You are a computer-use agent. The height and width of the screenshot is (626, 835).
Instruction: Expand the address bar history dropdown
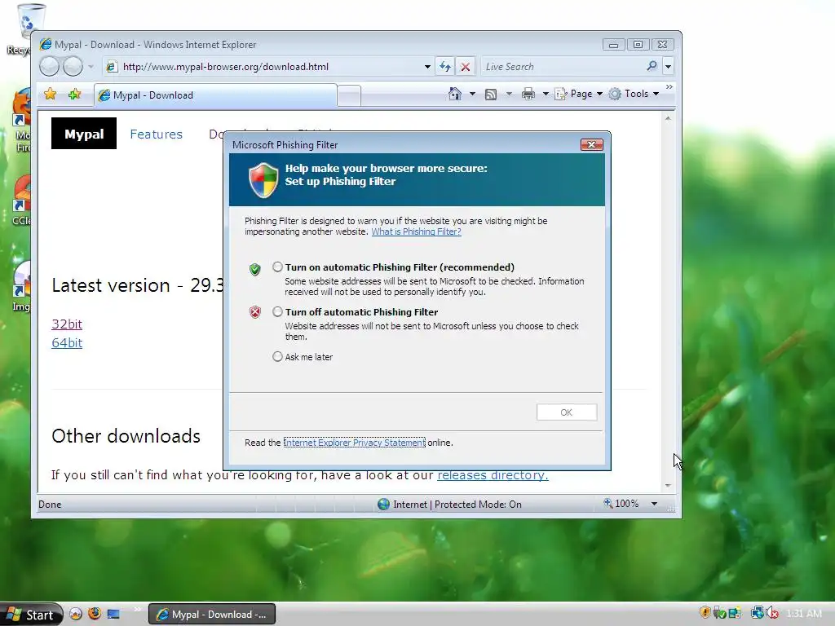(x=427, y=67)
